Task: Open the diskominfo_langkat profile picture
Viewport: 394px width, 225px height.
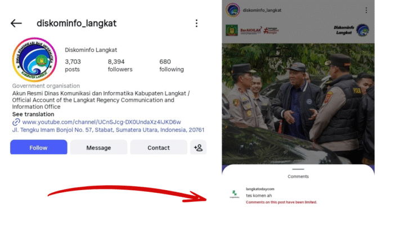Action: [34, 60]
